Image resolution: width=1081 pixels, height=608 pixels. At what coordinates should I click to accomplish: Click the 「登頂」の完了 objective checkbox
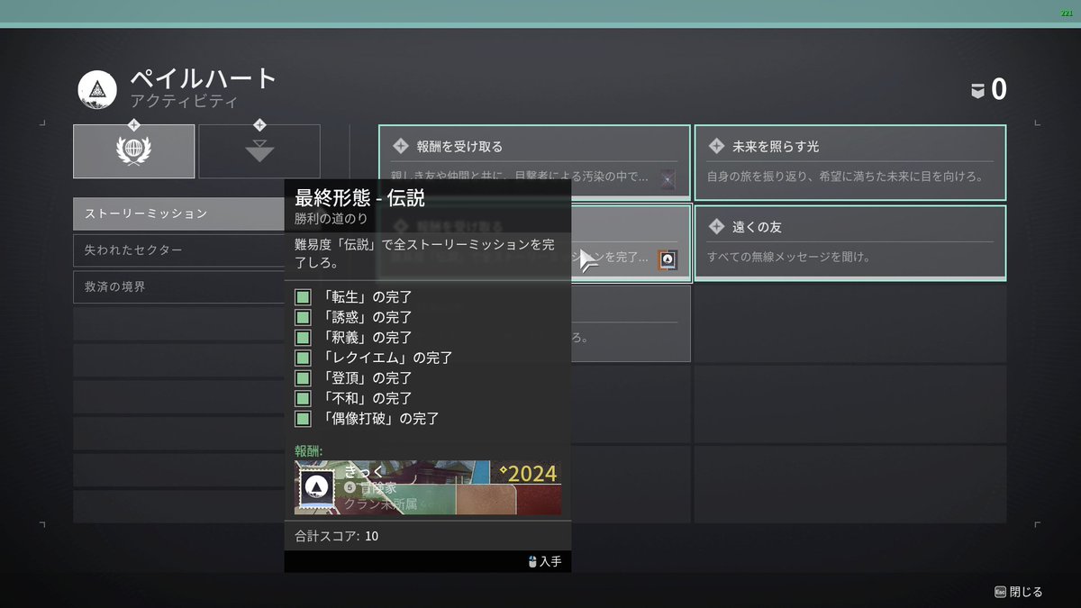[x=303, y=377]
